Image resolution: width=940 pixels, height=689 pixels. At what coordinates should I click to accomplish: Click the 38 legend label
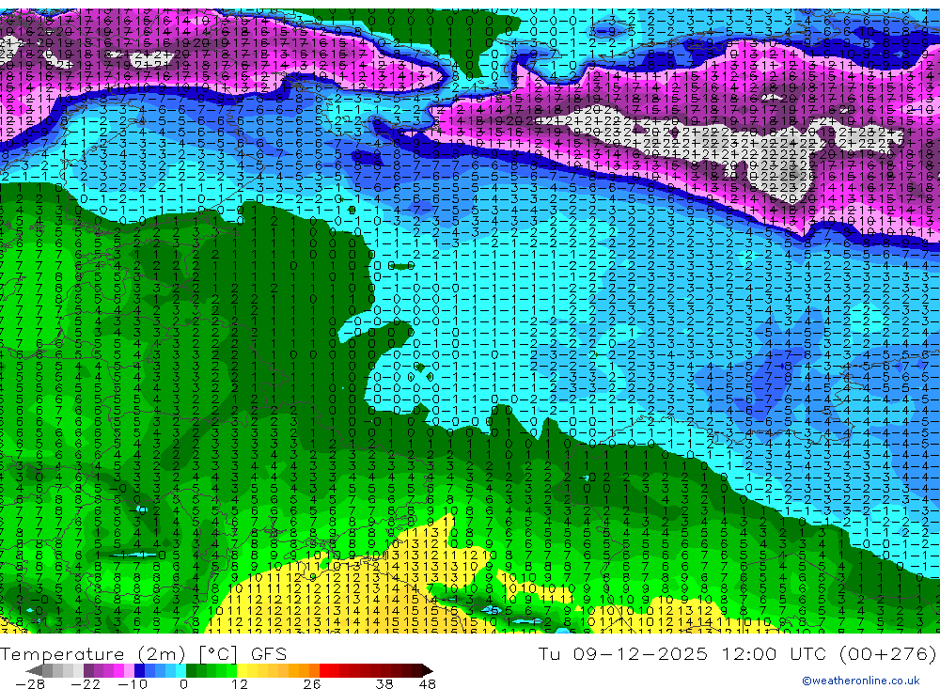point(384,684)
